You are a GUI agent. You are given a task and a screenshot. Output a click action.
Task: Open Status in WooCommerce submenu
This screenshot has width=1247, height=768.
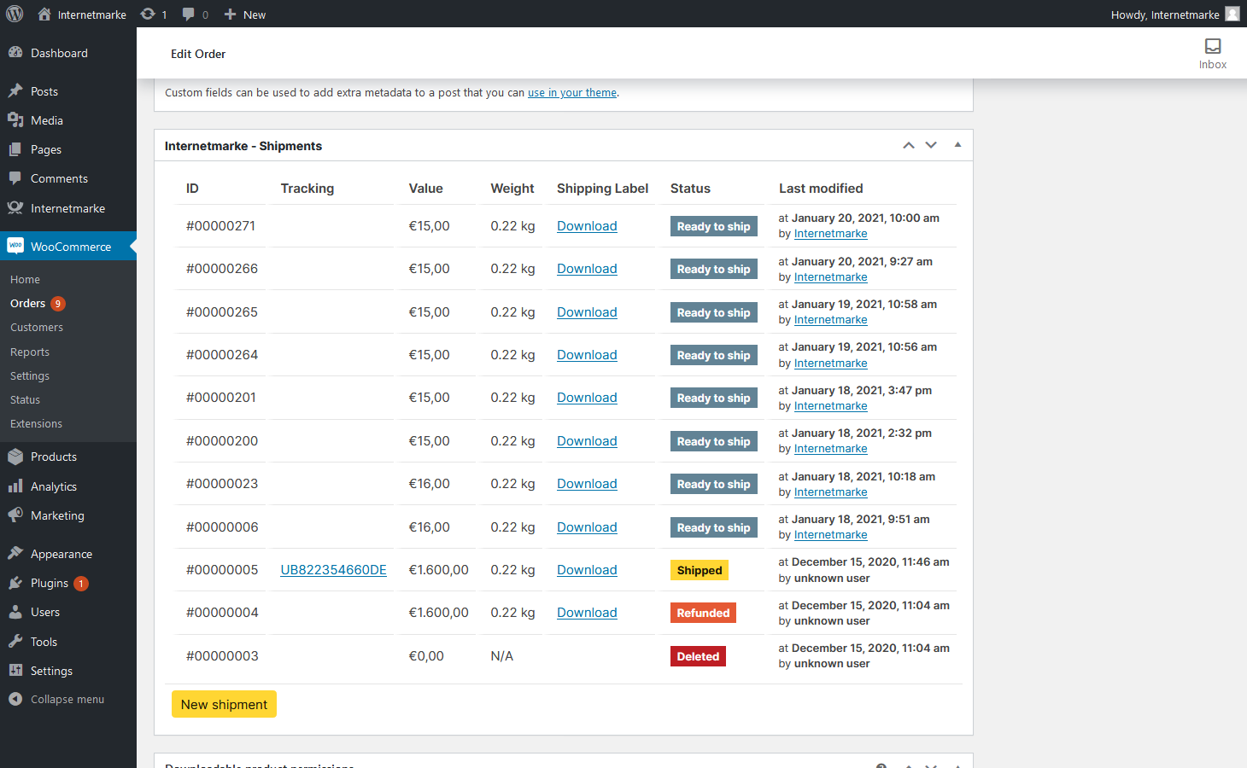click(25, 400)
